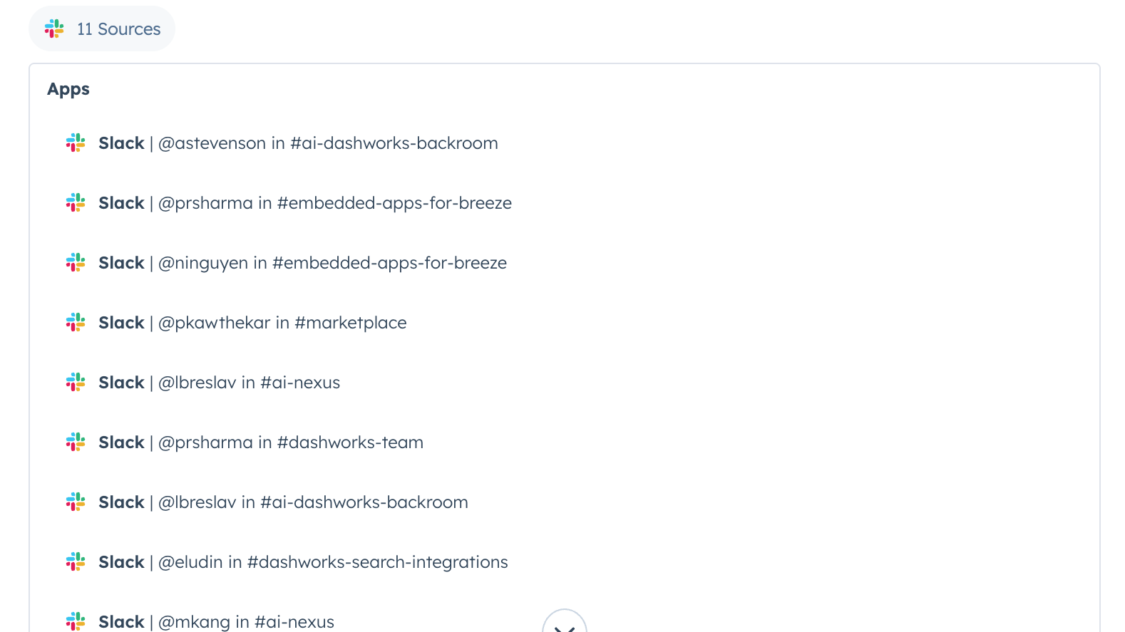
Task: Toggle the 11 Sources pill
Action: pos(102,29)
